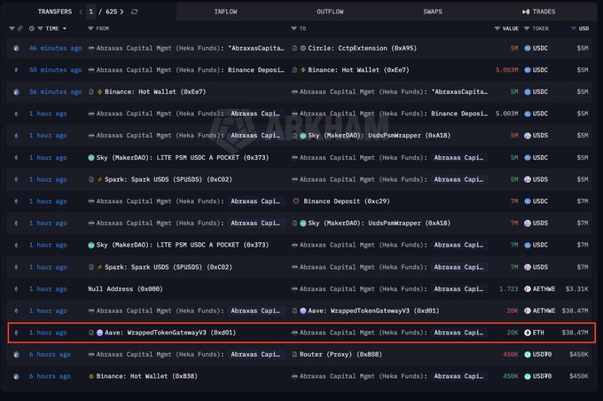Click the green 450K value in the Hot Wallet (0xB38) row
The width and height of the screenshot is (603, 401).
pos(511,376)
